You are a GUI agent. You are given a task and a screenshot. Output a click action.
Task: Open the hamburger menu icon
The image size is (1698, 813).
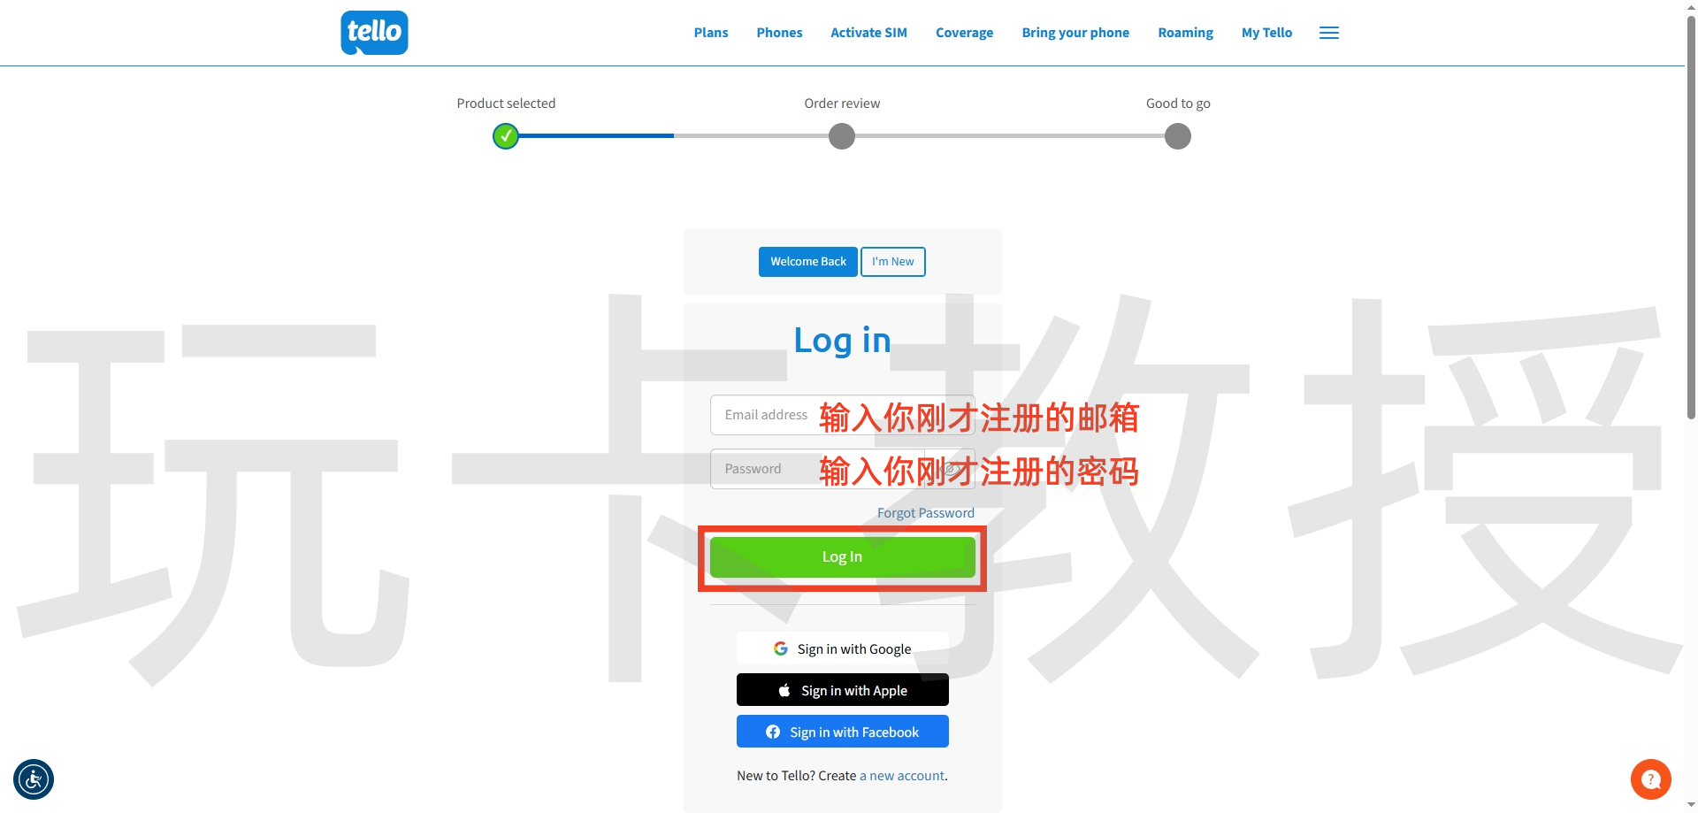(1328, 33)
